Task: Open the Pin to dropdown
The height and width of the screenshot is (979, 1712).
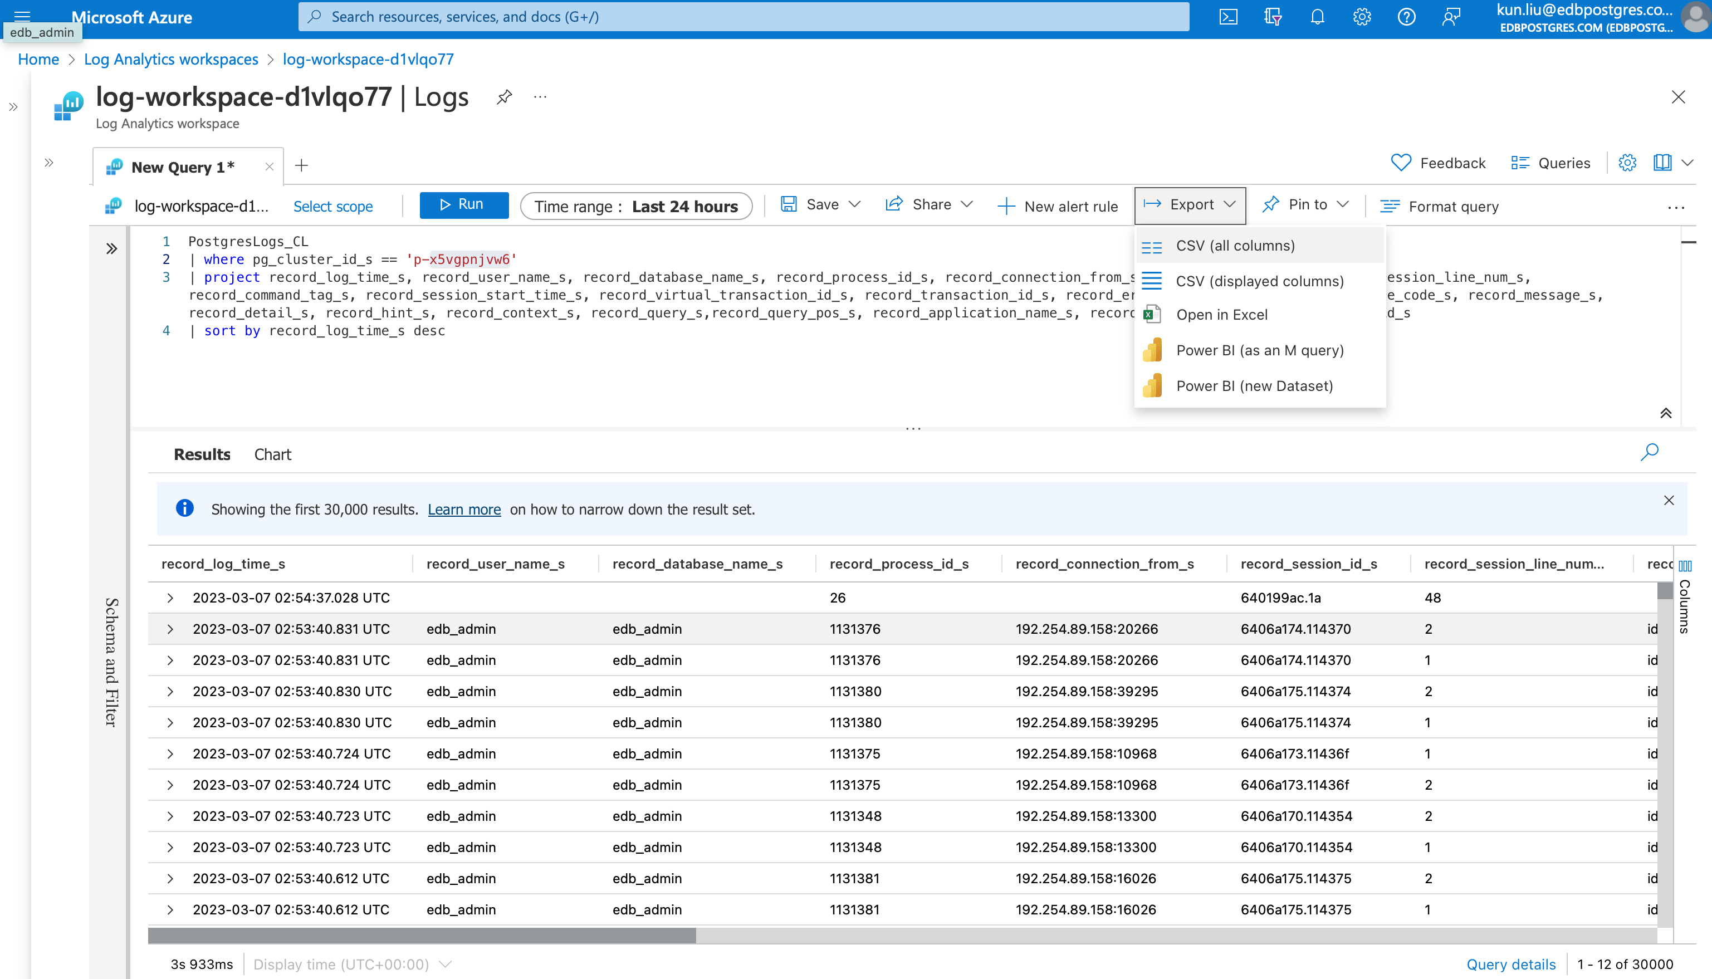Action: pos(1305,204)
